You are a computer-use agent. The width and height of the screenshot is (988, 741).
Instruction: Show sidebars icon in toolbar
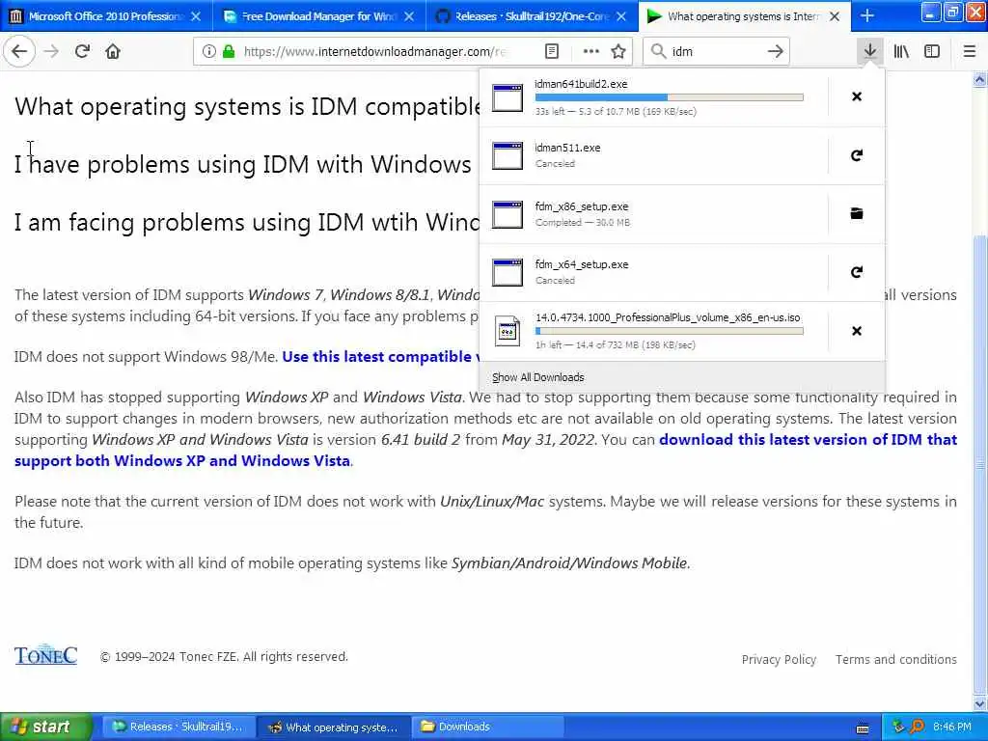(932, 52)
